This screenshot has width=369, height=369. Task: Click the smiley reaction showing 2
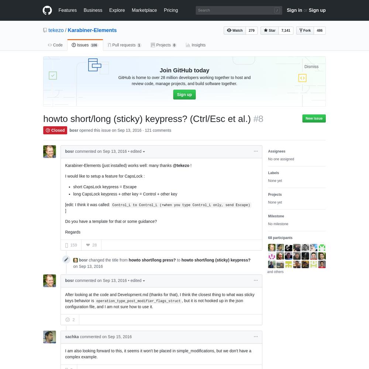click(x=70, y=320)
